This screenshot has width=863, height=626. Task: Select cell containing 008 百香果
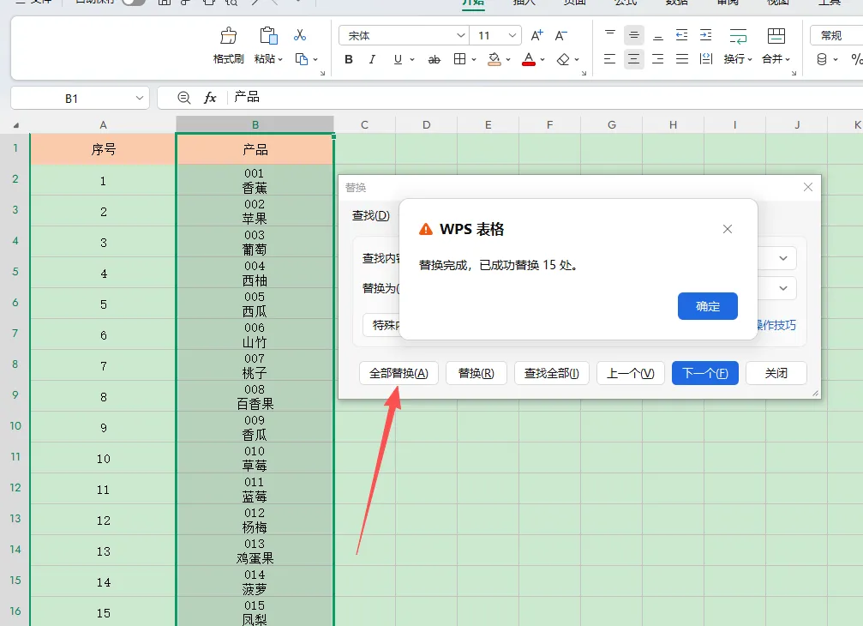point(255,397)
